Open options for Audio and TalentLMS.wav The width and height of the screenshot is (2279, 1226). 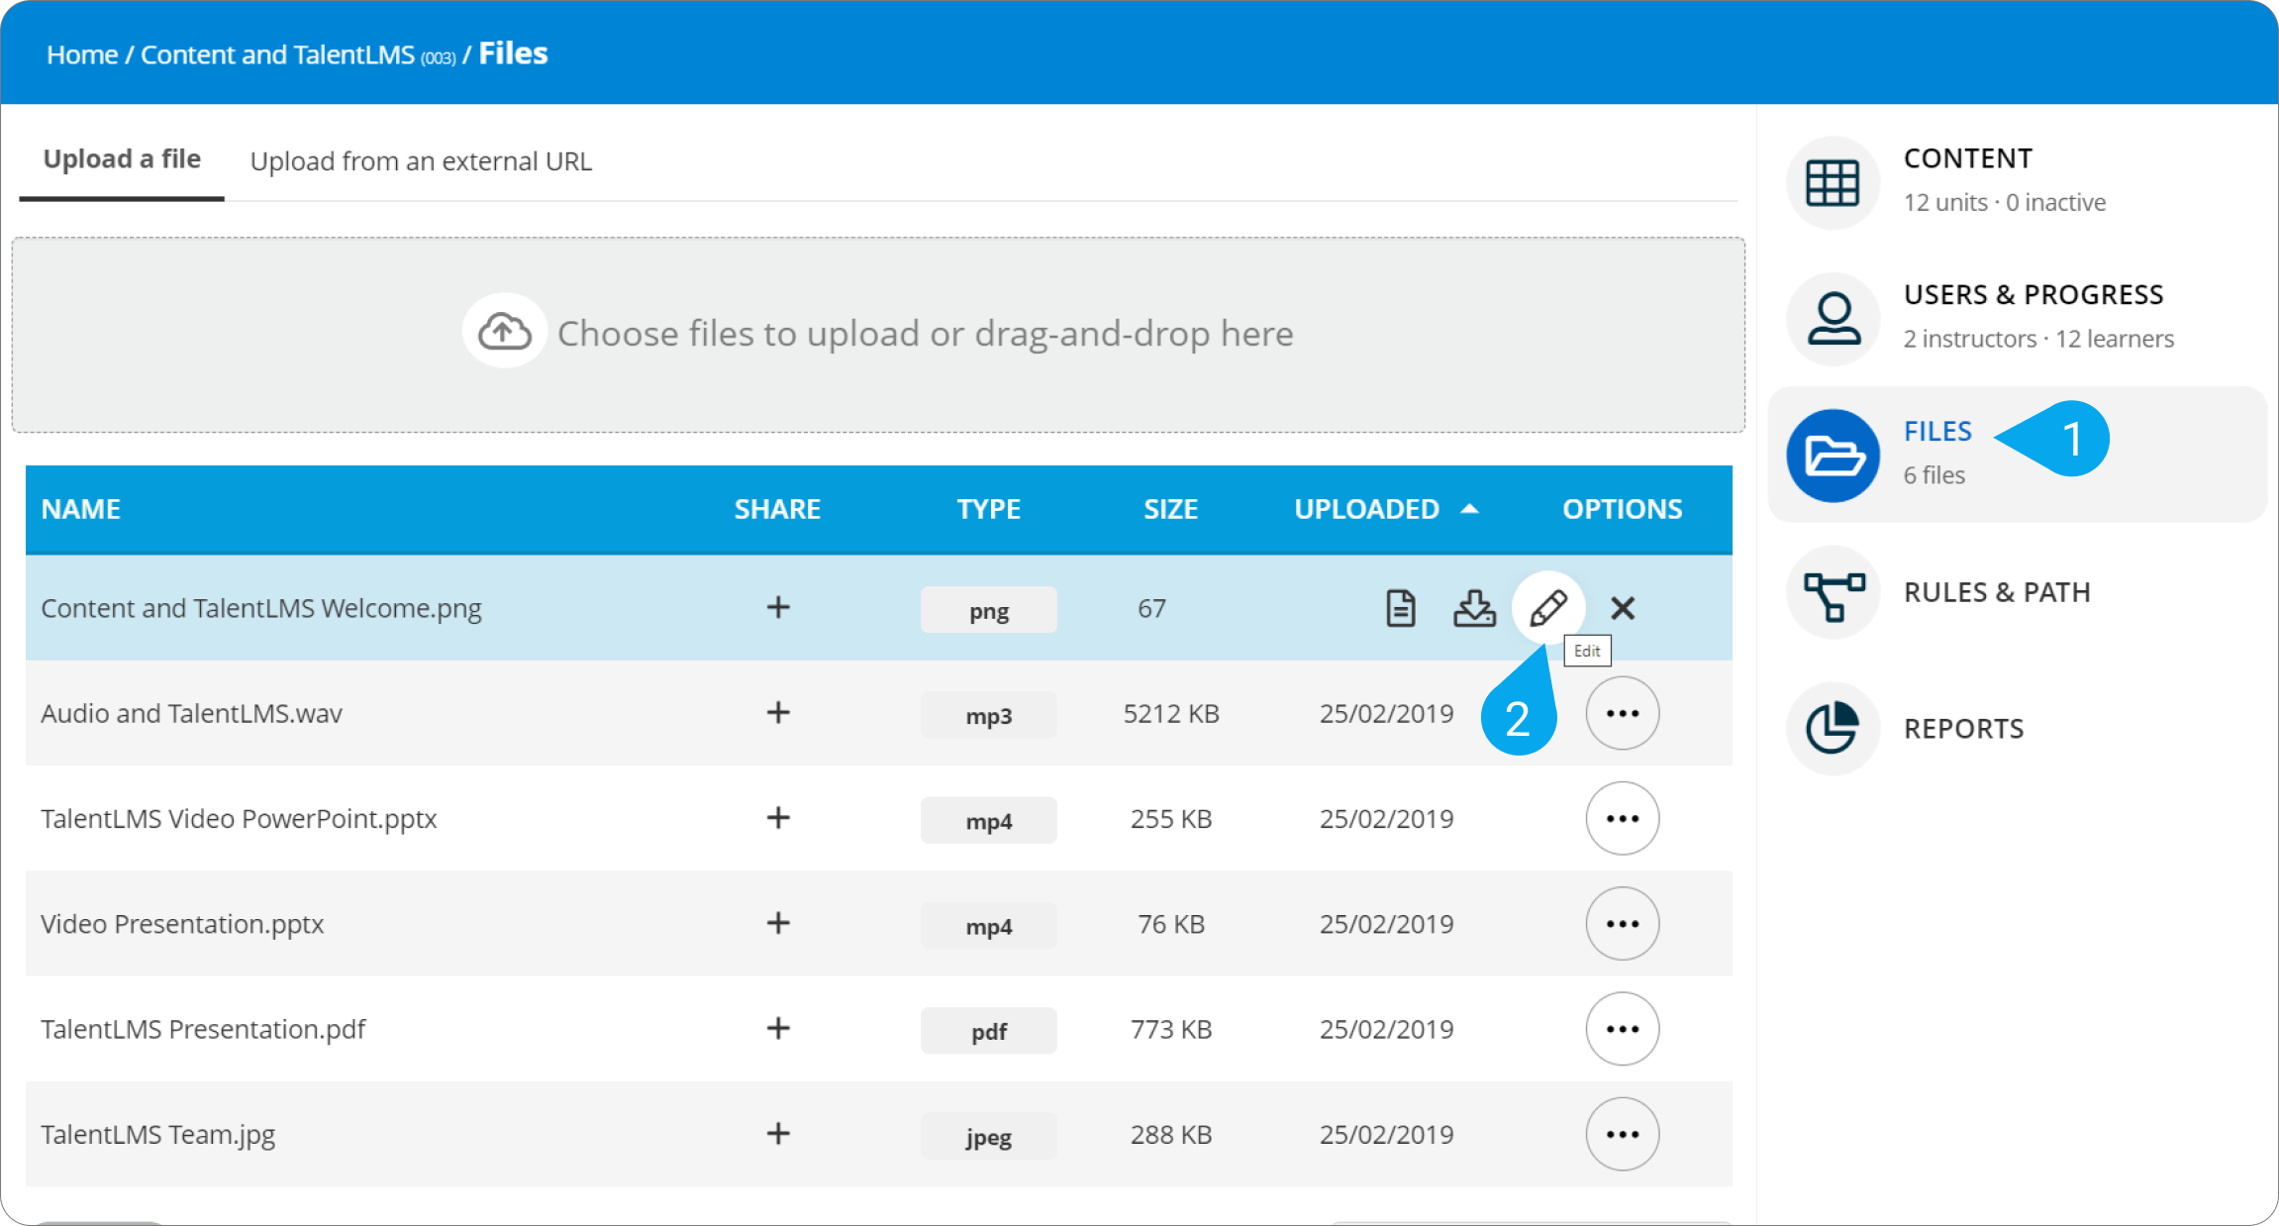(x=1623, y=713)
